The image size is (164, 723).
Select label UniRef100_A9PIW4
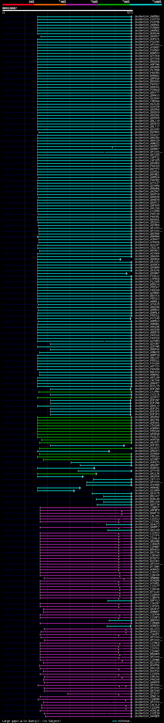pos(147,64)
